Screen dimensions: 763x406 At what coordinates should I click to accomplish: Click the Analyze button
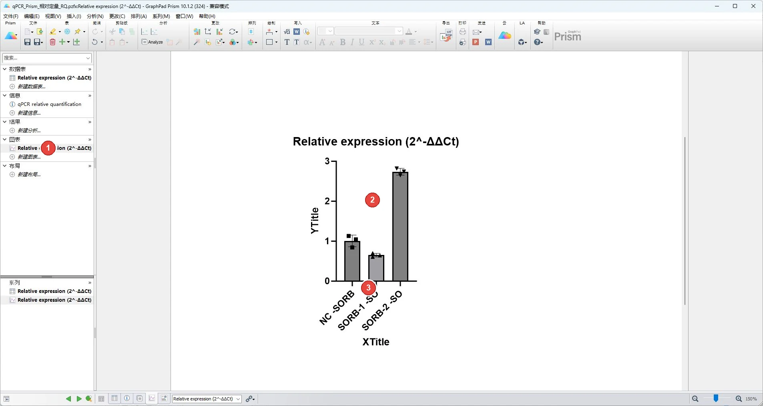[152, 42]
